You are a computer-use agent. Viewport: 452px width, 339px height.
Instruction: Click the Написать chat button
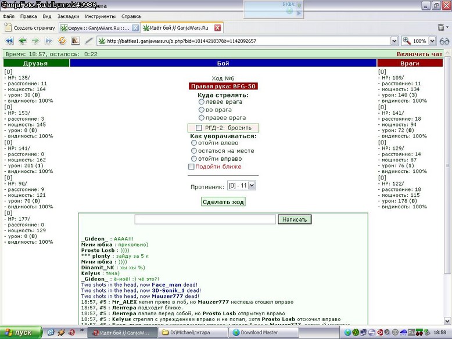[x=295, y=219]
